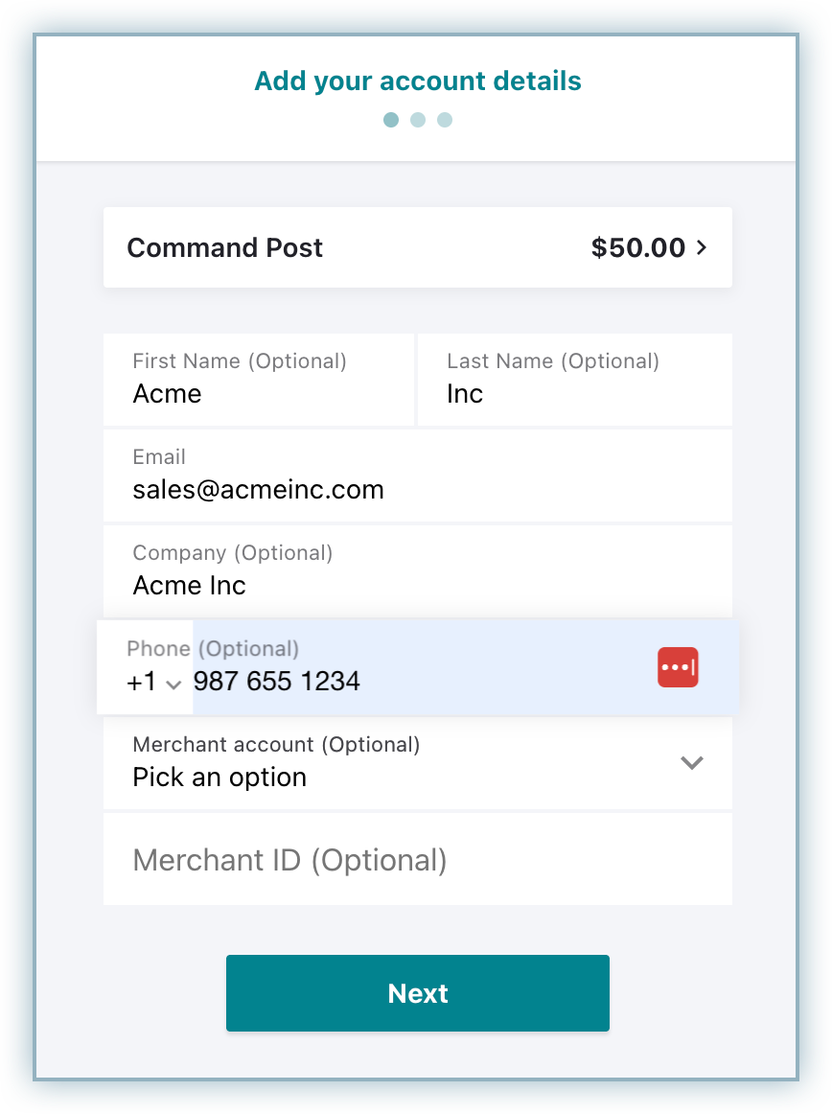This screenshot has width=832, height=1114.
Task: Click the chevron arrow beside $50.00
Action: coord(702,247)
